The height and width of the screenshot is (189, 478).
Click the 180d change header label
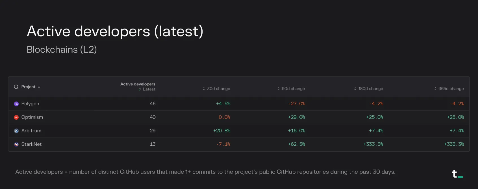point(371,89)
